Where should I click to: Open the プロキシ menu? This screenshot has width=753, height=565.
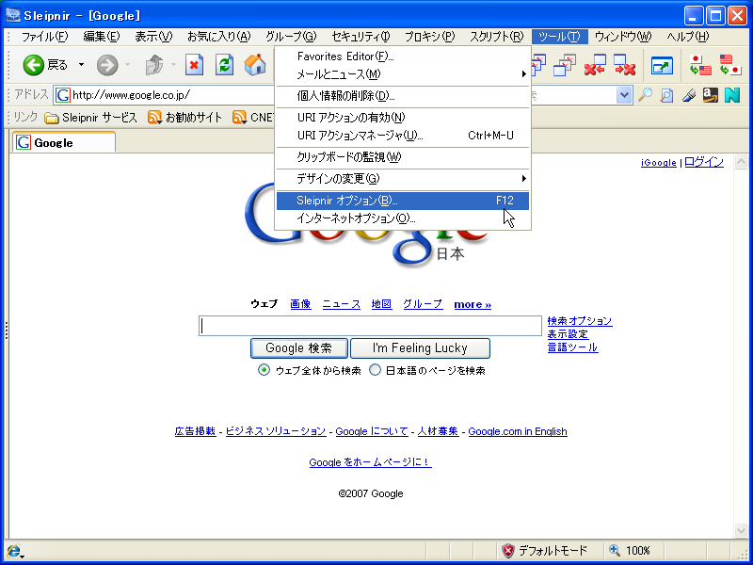click(x=429, y=37)
